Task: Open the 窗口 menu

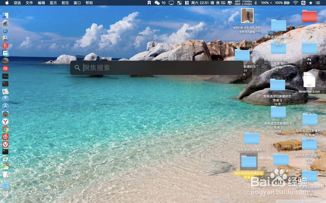Action: coord(77,3)
